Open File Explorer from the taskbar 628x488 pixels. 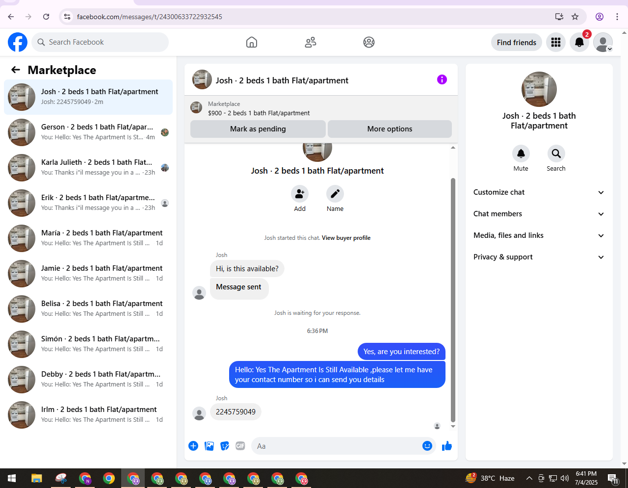pos(37,478)
